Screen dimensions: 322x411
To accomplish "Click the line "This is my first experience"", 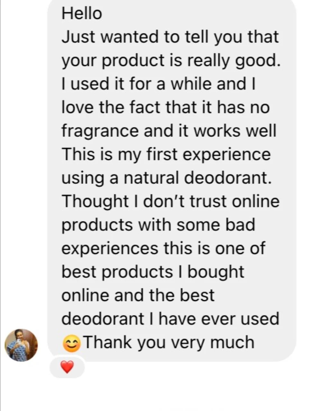I will tap(166, 154).
